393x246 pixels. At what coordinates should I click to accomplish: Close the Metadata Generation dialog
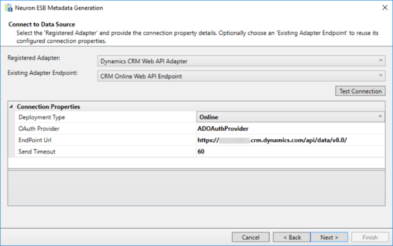pos(385,8)
